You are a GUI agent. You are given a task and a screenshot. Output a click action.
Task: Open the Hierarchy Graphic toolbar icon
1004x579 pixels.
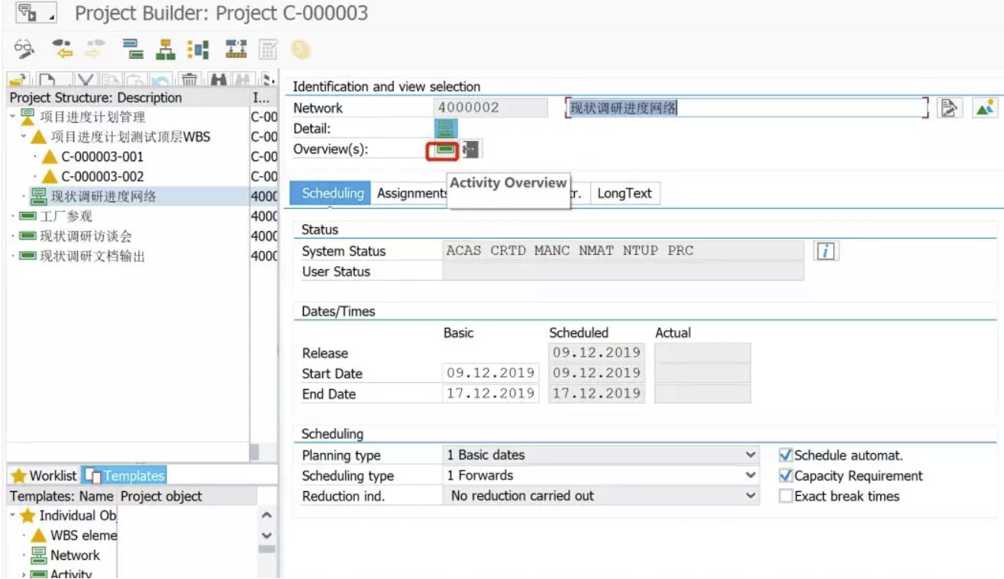click(165, 50)
